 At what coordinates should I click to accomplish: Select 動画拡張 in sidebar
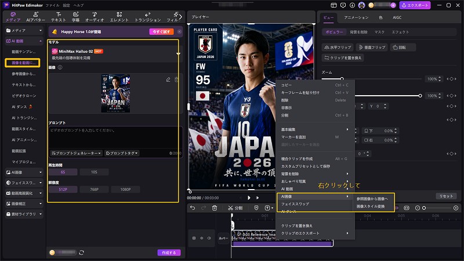point(19,151)
